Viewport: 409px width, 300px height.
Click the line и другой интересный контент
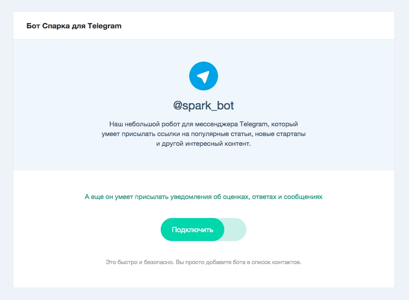pyautogui.click(x=203, y=144)
